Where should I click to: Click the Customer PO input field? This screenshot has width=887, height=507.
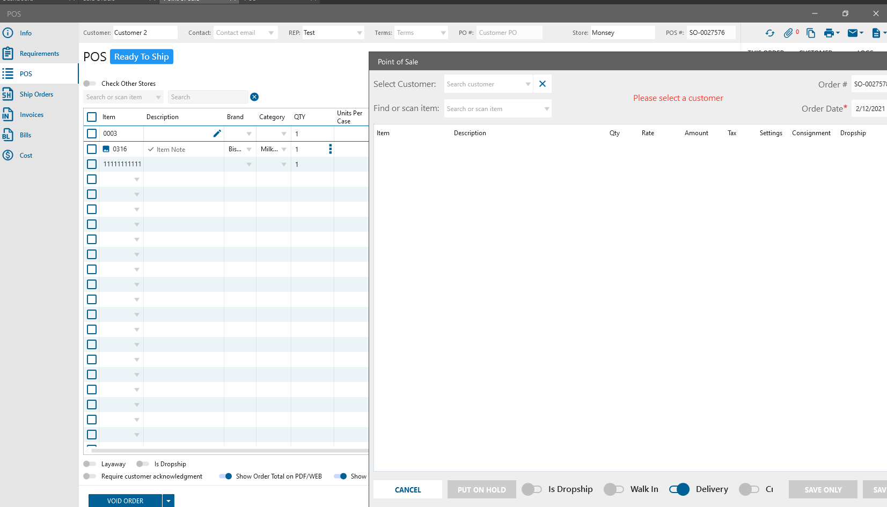click(x=509, y=33)
